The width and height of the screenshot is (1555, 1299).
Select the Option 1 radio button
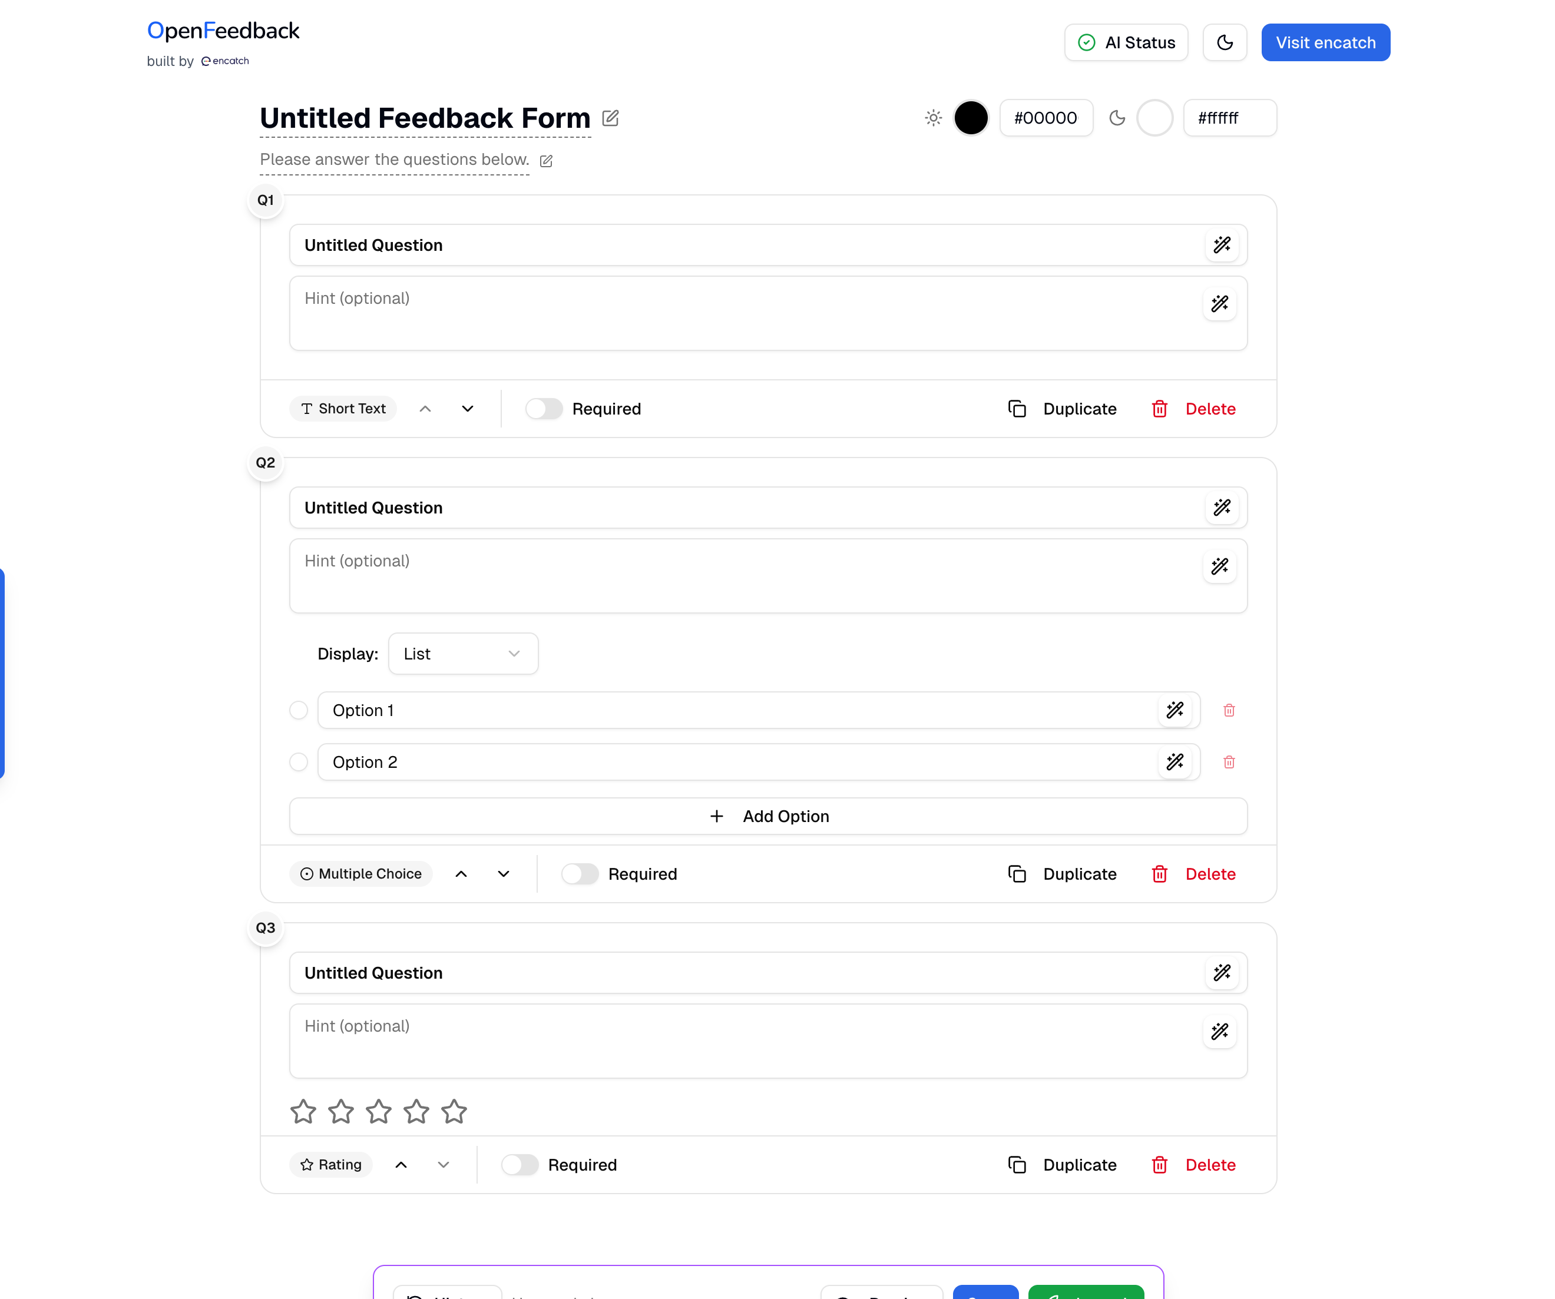[299, 711]
